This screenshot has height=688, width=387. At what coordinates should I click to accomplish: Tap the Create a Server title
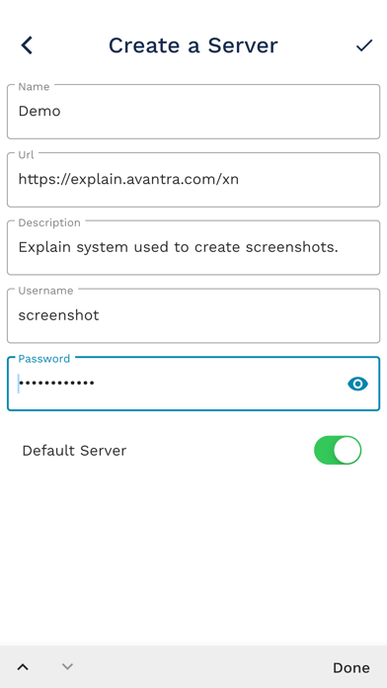(193, 45)
